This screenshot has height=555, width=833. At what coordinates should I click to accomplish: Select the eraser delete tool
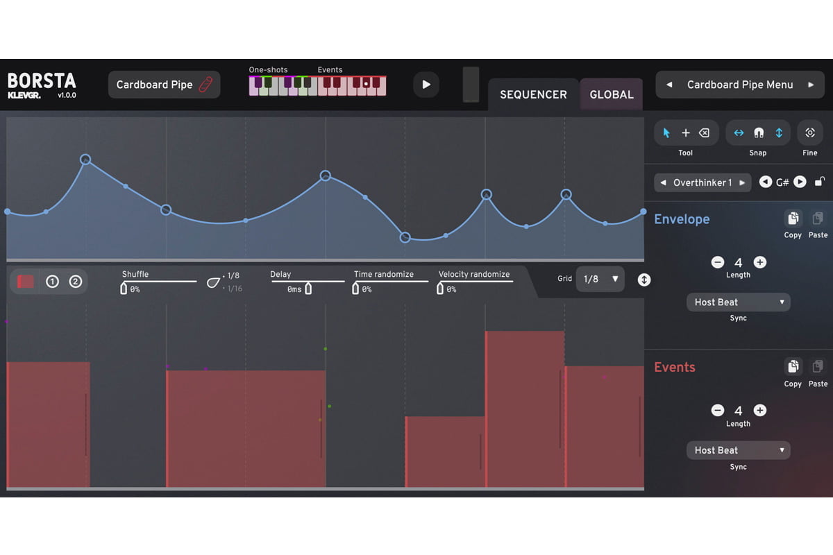point(705,133)
